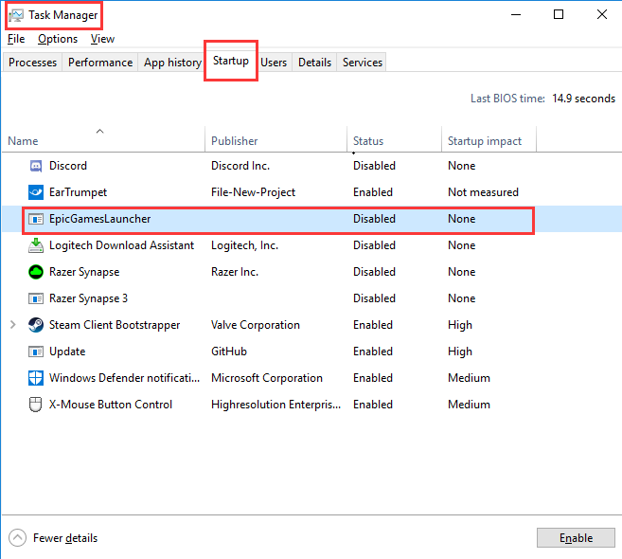This screenshot has height=559, width=622.
Task: Click Windows Defender shield icon
Action: pyautogui.click(x=36, y=378)
